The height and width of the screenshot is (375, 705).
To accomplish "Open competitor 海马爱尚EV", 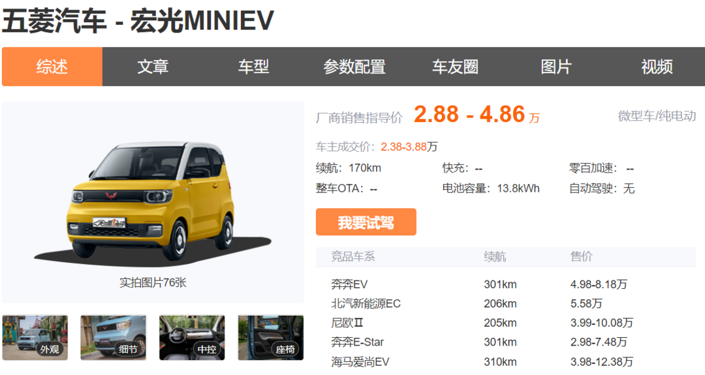I will 360,362.
